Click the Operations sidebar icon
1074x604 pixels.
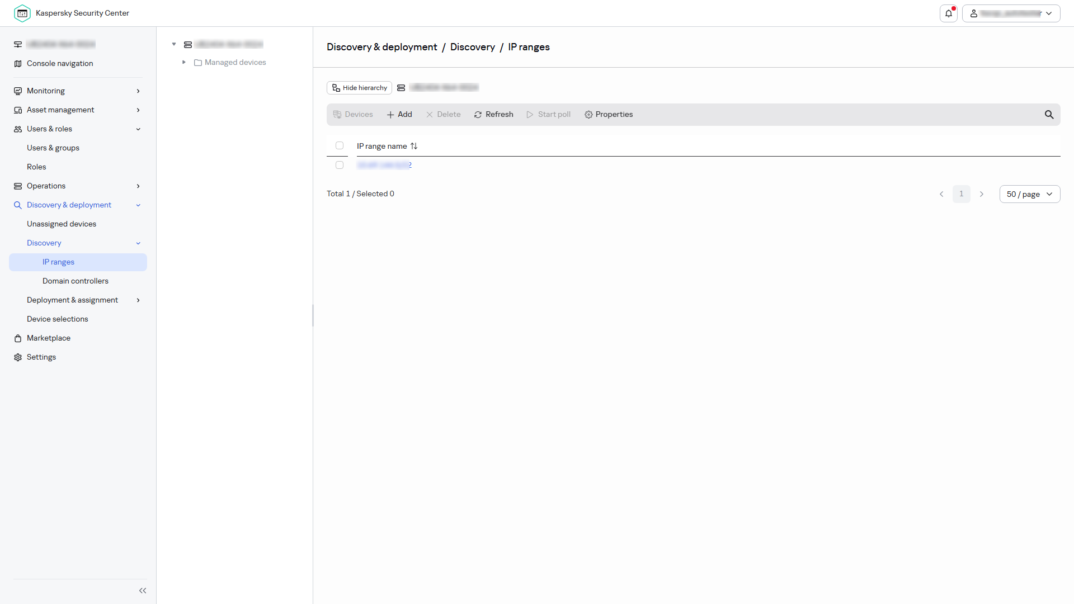click(18, 186)
